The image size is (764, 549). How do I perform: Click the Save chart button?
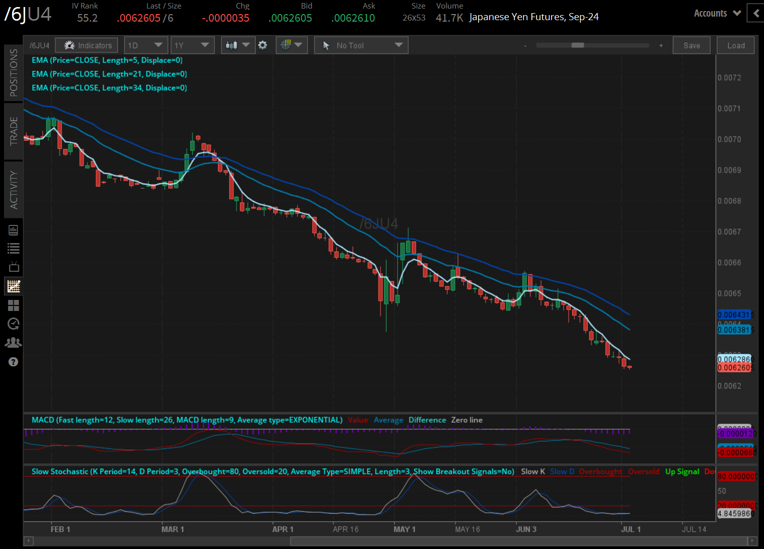click(692, 45)
